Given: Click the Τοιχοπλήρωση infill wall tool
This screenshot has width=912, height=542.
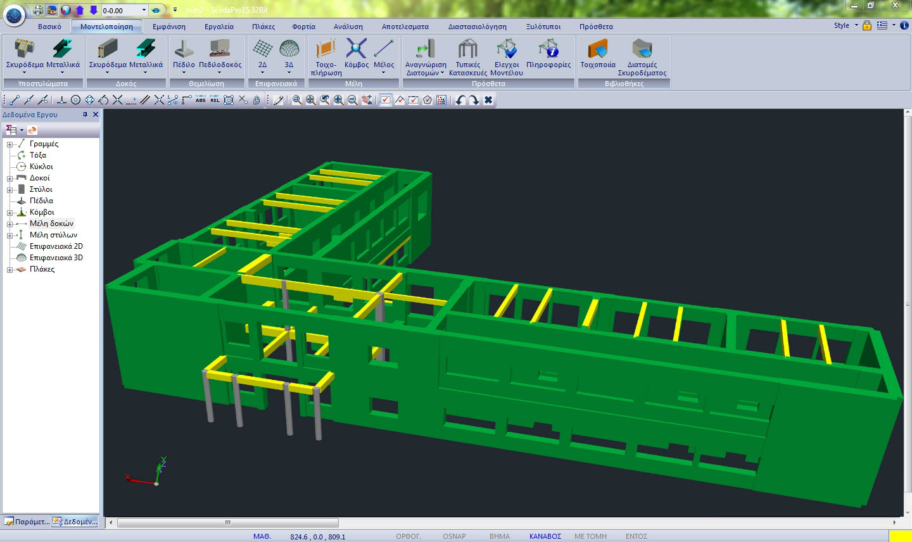Looking at the screenshot, I should pos(326,57).
